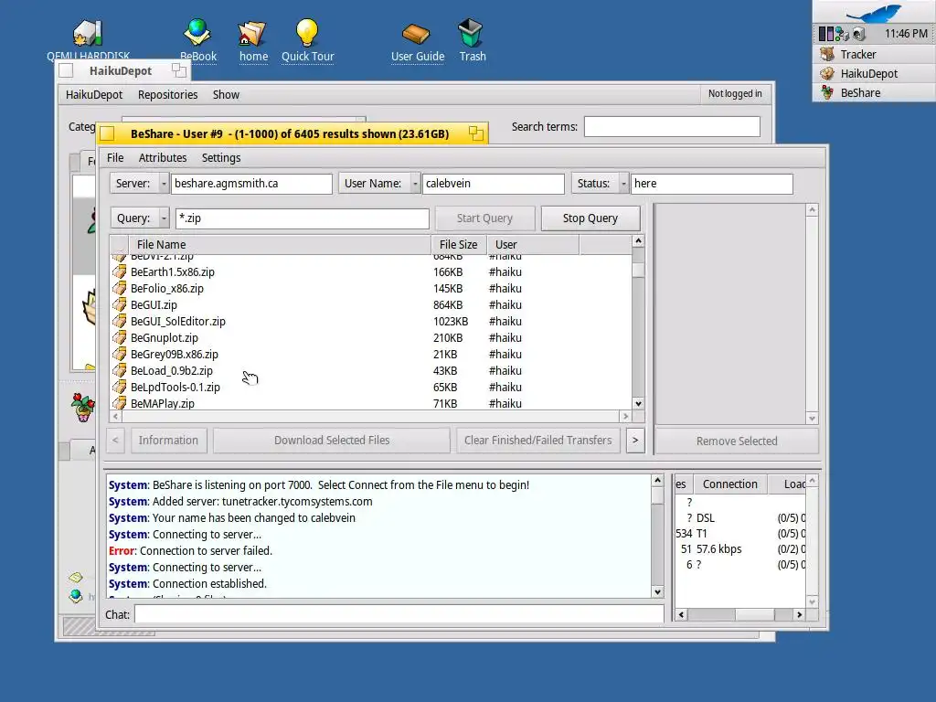Open the BeShare Settings menu
The height and width of the screenshot is (702, 936).
tap(221, 157)
